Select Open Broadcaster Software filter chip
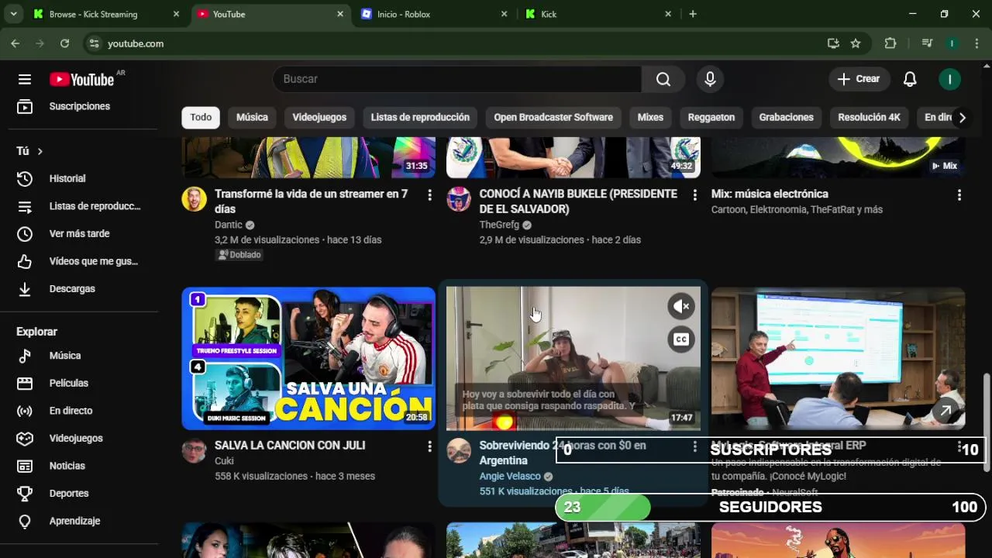This screenshot has height=558, width=992. [553, 118]
